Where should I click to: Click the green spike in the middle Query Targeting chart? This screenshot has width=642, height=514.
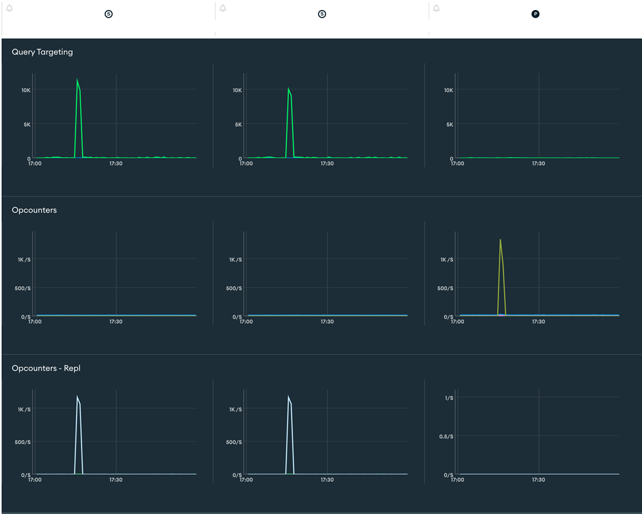coord(288,90)
